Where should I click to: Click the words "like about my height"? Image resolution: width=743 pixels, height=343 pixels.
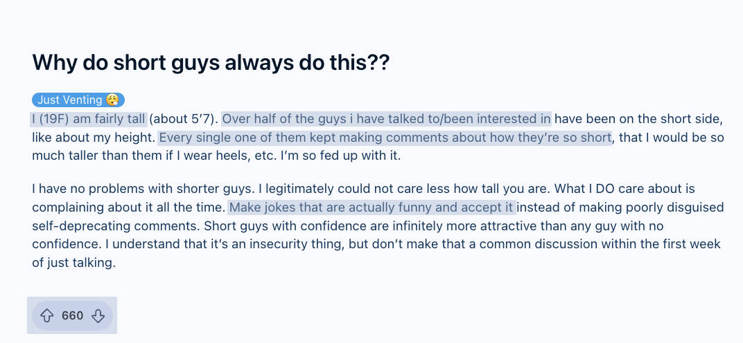tap(94, 138)
